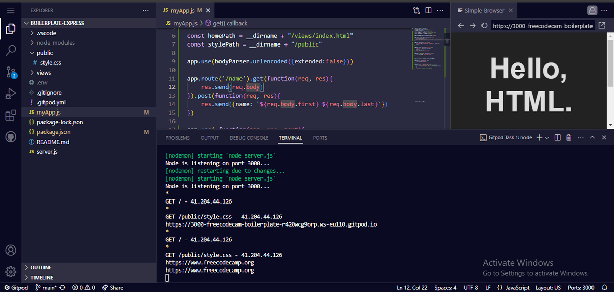
Task: Open the Manage gear settings icon
Action: (x=11, y=272)
